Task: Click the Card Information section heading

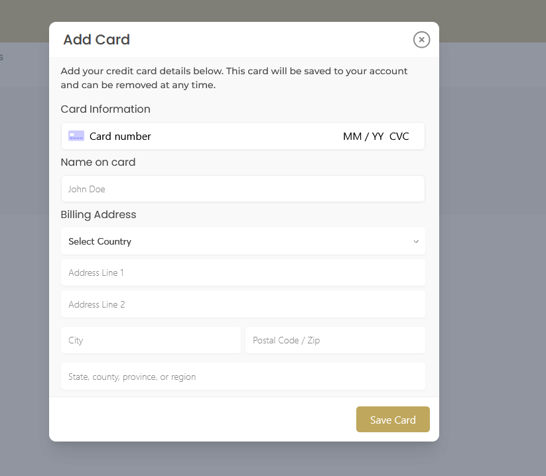Action: click(105, 109)
